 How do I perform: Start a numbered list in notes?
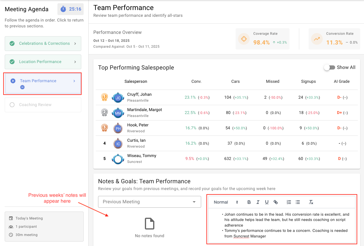tap(289, 202)
